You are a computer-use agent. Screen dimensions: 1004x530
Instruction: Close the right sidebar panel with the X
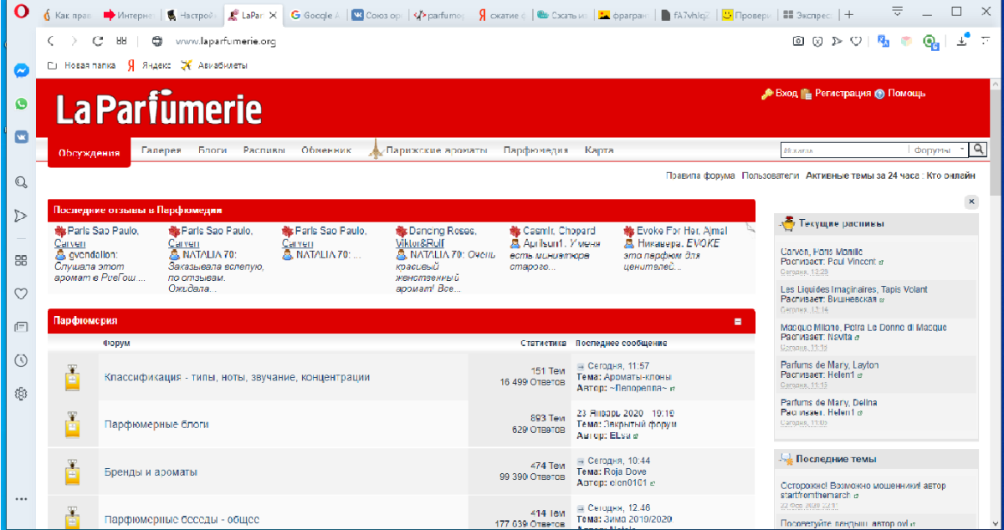(971, 201)
